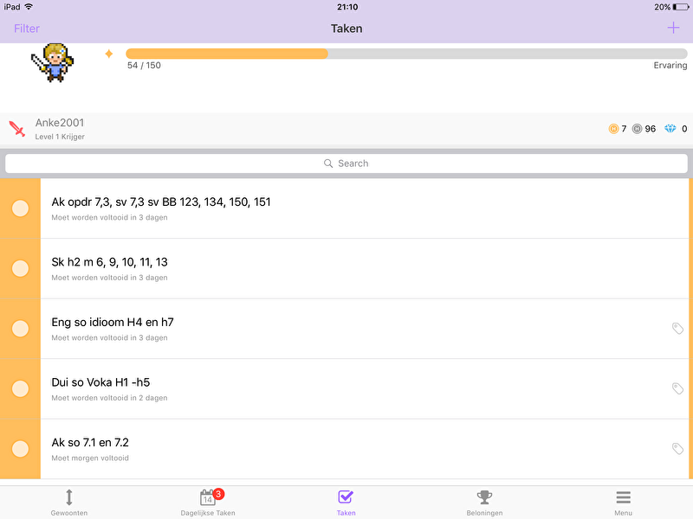Check off the Ak opdr 7,3 task
Image resolution: width=693 pixels, height=519 pixels.
[x=20, y=208]
